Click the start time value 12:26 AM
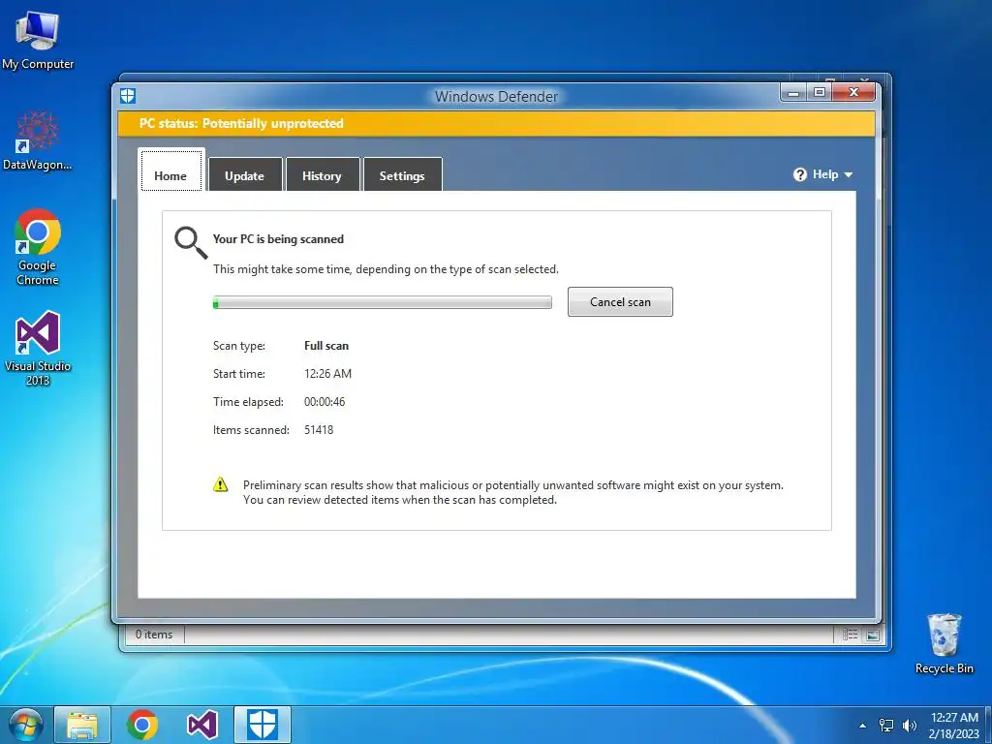This screenshot has height=744, width=992. (327, 373)
